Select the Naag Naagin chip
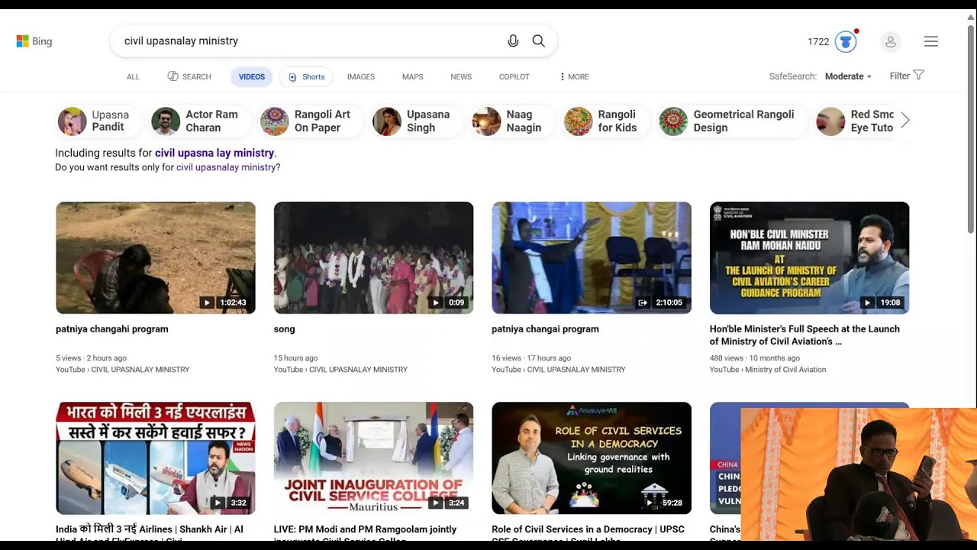The height and width of the screenshot is (550, 977). (x=513, y=121)
